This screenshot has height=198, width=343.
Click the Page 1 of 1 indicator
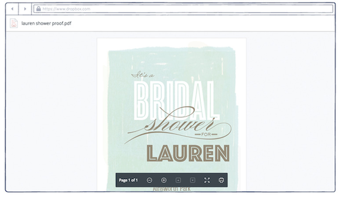pos(128,180)
